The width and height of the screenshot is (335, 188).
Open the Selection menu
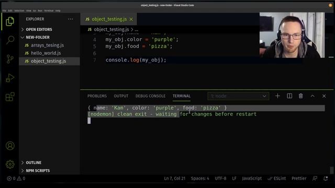click(19, 10)
